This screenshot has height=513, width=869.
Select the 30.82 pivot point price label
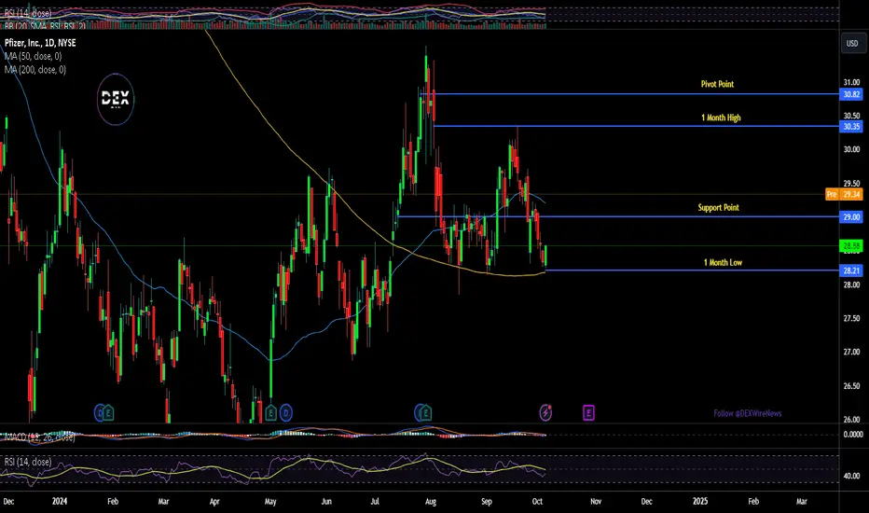[851, 94]
